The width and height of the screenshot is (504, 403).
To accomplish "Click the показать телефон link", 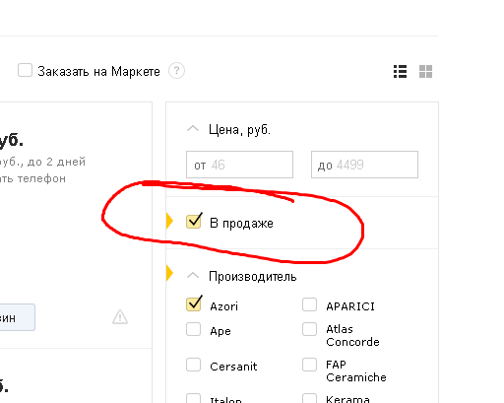I will point(32,178).
